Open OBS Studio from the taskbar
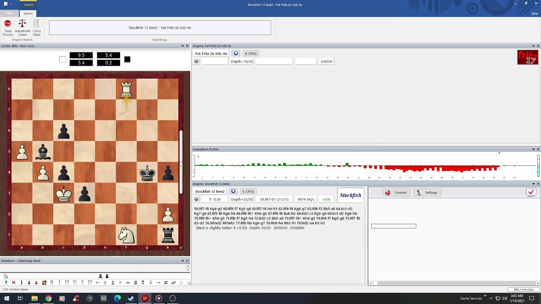Viewport: 541px width, 304px height. pyautogui.click(x=172, y=299)
